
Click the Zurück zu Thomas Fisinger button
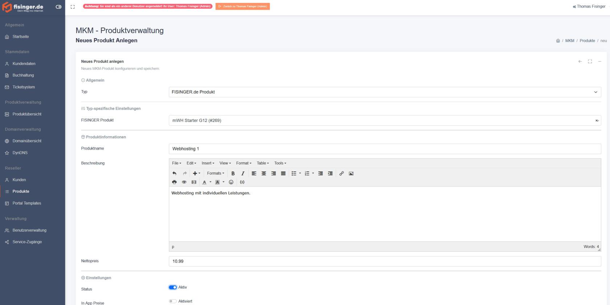[243, 7]
